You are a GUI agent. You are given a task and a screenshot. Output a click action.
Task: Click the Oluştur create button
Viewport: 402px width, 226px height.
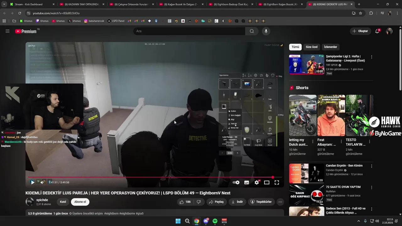click(x=360, y=31)
